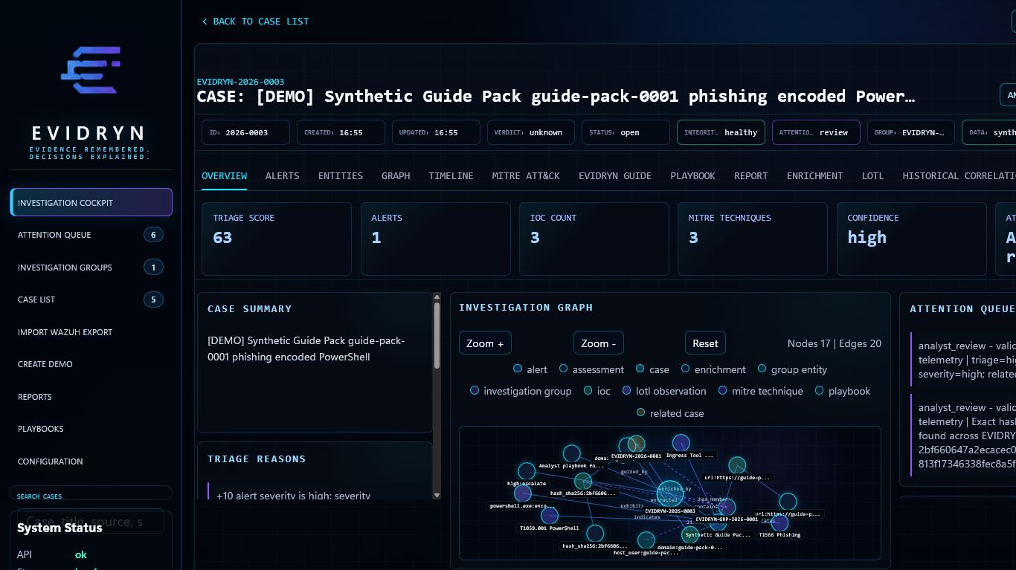The width and height of the screenshot is (1016, 570).
Task: Click the Investigation Groups count badge 1
Action: 153,268
